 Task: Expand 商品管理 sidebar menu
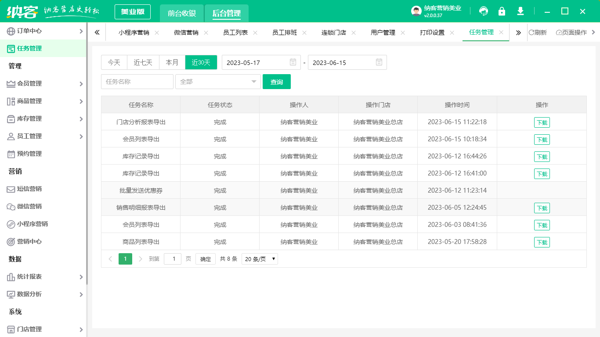pos(43,101)
